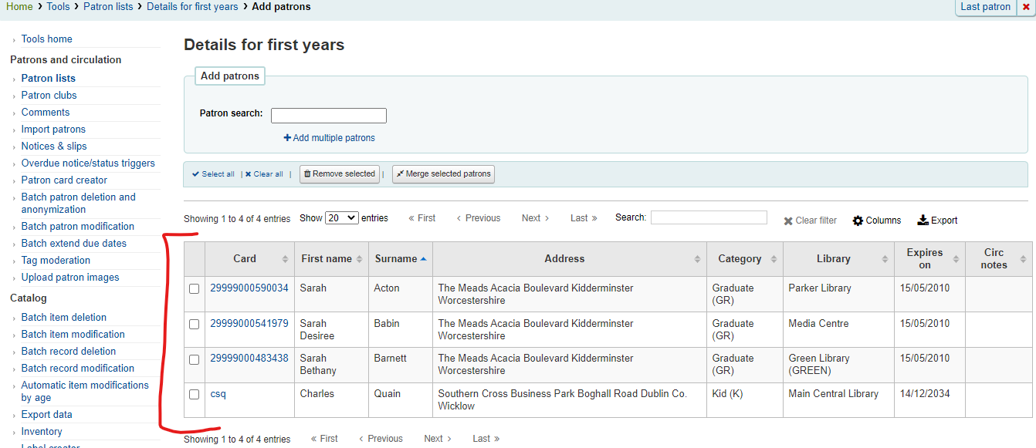Open Tag moderation in sidebar
1036x448 pixels.
coord(56,261)
